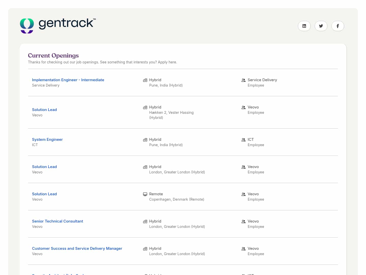
Task: Click the department icon in the Customer Success row
Action: pos(243,249)
